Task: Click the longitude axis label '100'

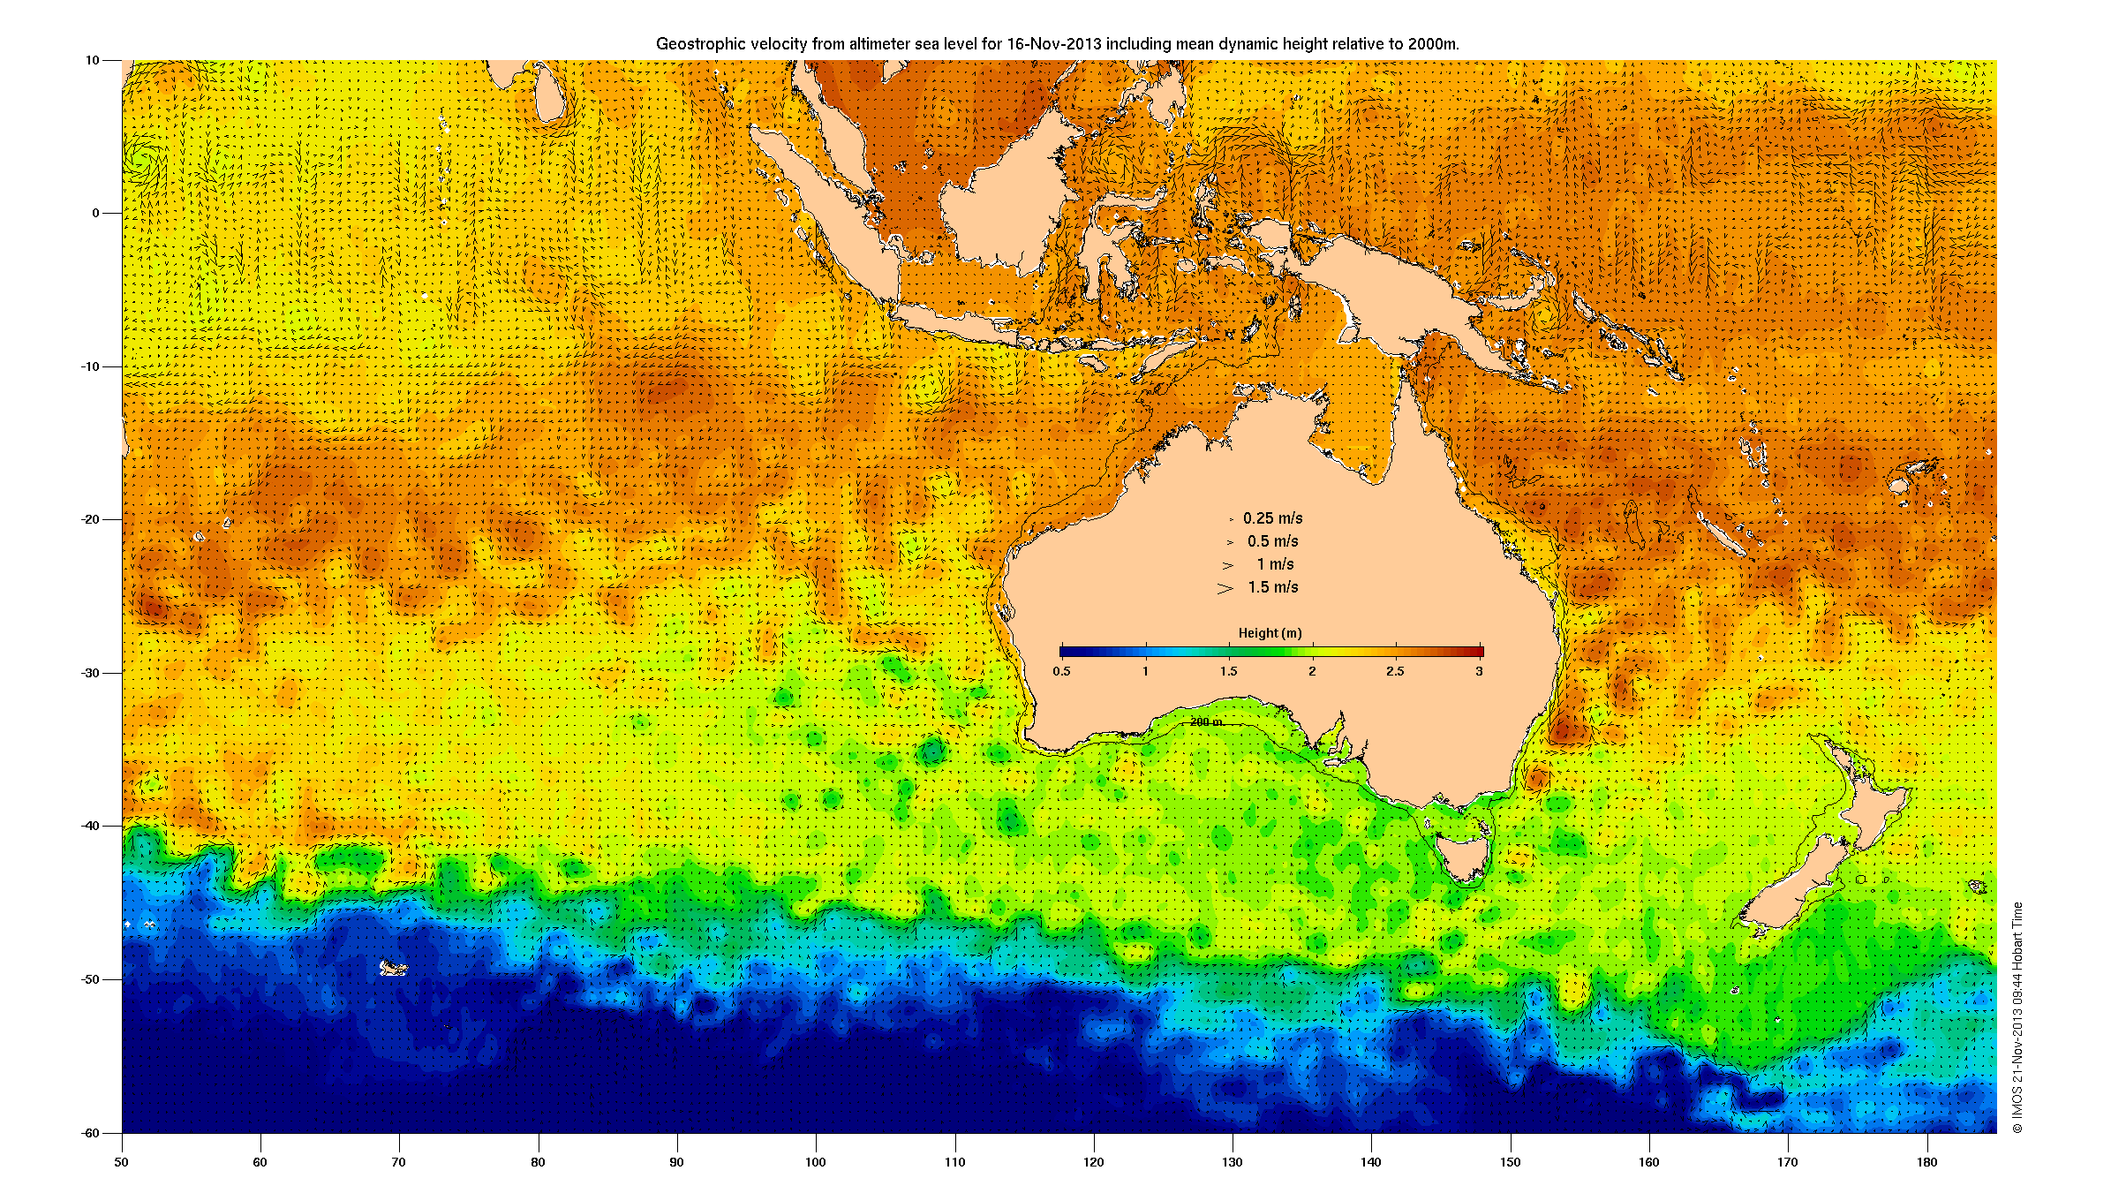Action: tap(815, 1162)
